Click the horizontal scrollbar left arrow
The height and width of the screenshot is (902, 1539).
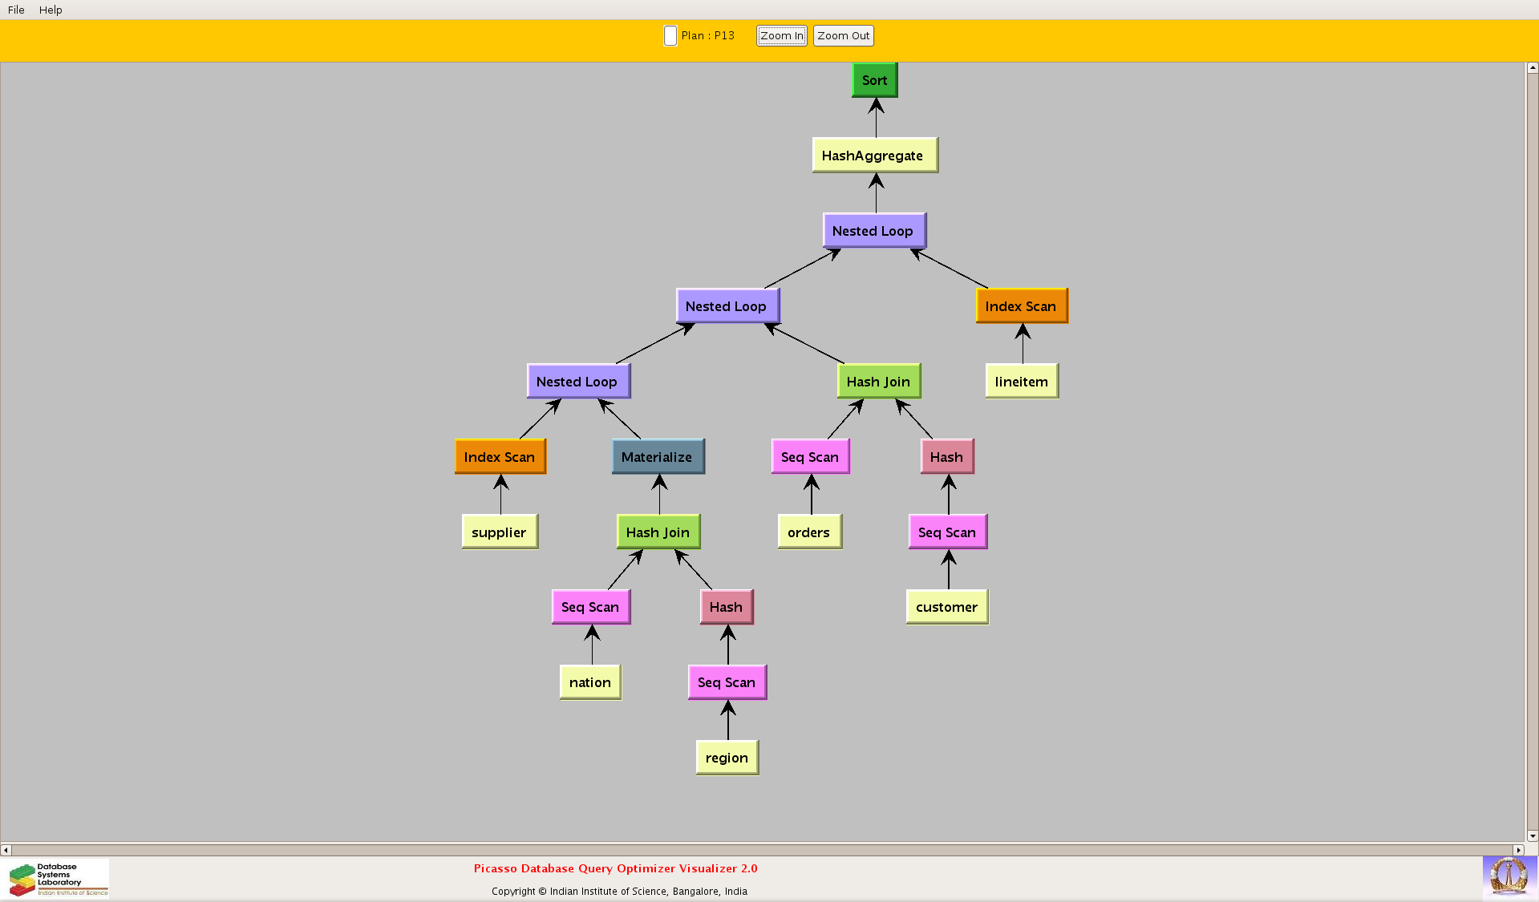tap(6, 850)
